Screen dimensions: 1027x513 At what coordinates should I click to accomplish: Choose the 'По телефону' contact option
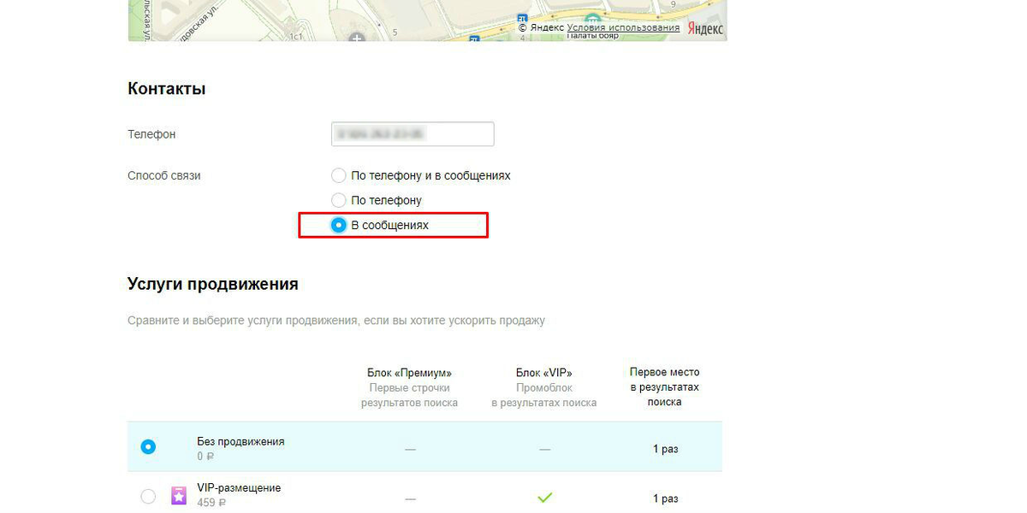tap(338, 200)
